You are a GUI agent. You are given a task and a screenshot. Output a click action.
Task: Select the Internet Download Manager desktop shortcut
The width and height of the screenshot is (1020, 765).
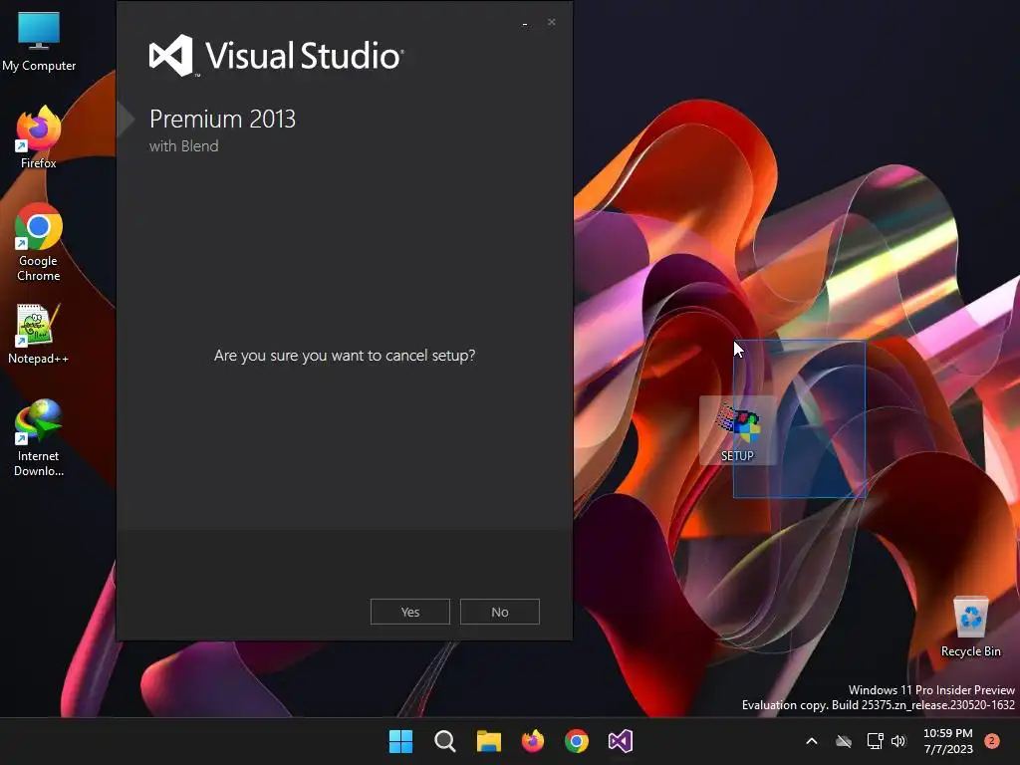(x=39, y=438)
